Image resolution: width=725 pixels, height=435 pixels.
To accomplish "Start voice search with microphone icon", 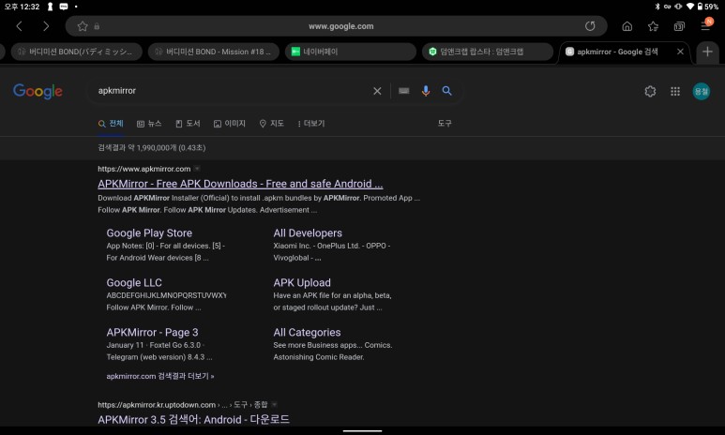I will (x=426, y=91).
